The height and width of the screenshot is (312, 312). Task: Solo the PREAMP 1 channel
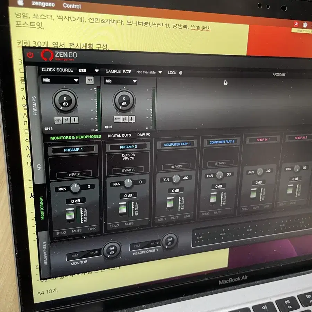pos(61,233)
